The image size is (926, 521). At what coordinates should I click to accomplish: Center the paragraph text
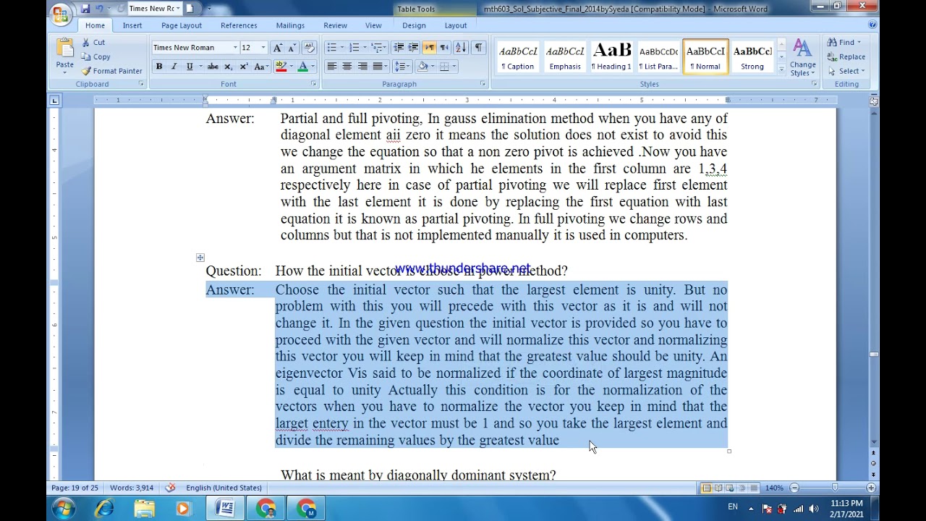pyautogui.click(x=347, y=67)
